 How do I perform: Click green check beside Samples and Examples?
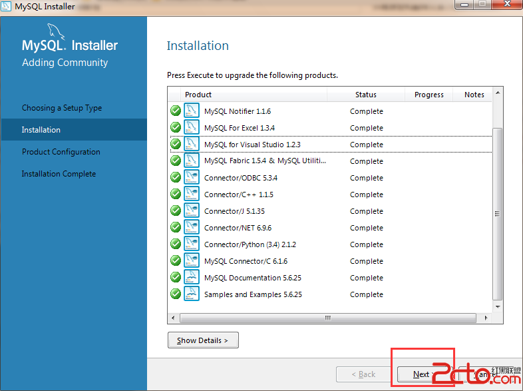point(176,294)
